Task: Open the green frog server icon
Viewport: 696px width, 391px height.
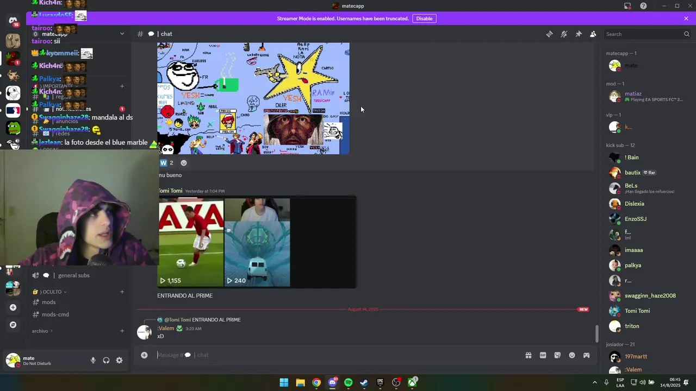Action: pyautogui.click(x=13, y=128)
